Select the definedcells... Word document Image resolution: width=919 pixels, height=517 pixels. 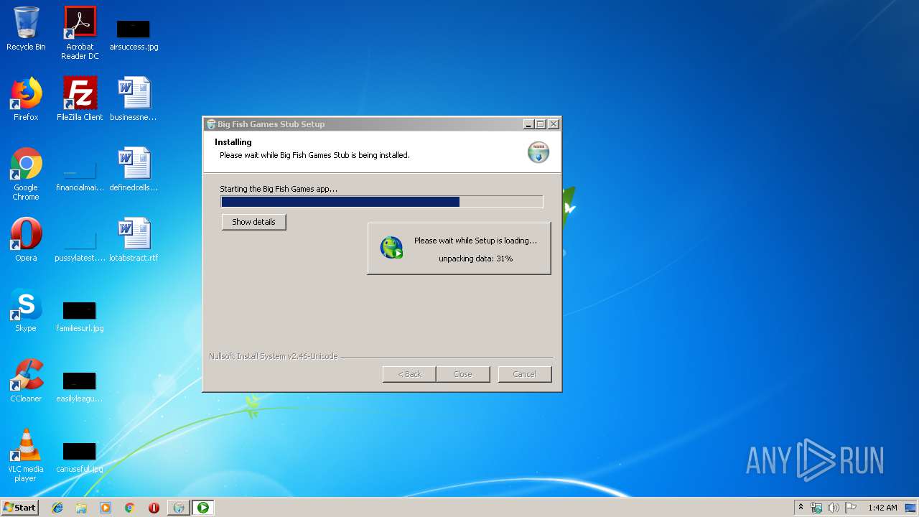134,169
